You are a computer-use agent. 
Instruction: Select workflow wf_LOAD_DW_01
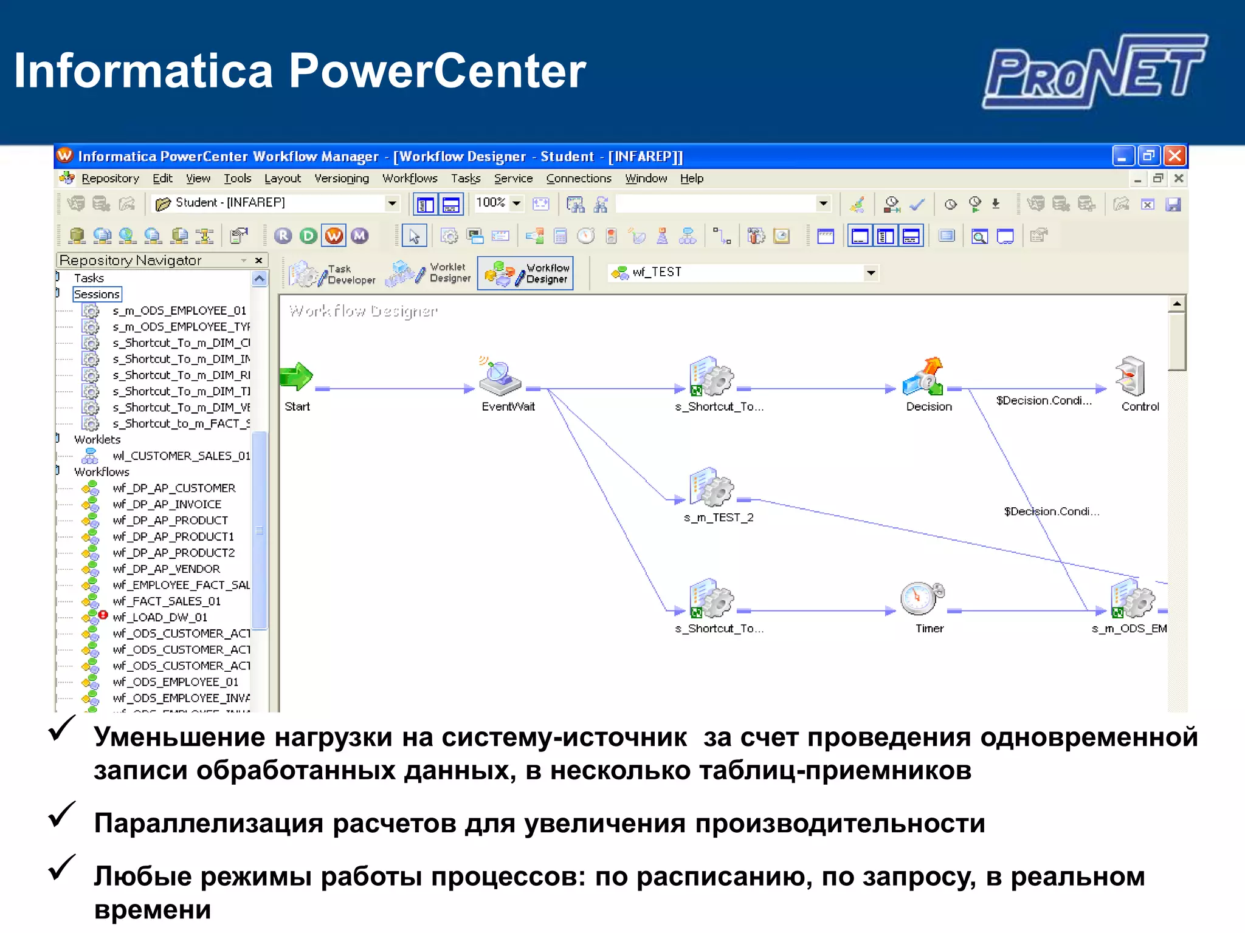tap(160, 617)
